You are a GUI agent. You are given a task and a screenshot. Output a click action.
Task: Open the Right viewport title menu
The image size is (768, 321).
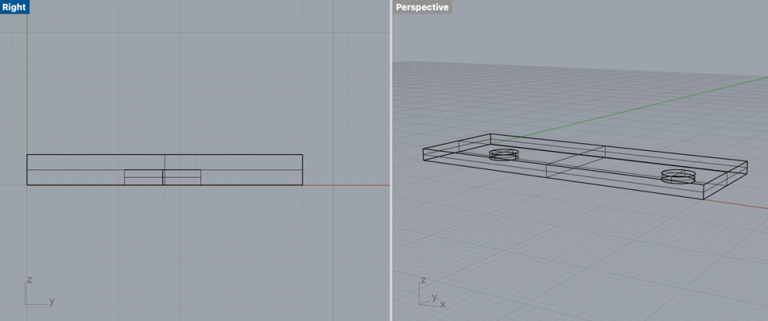pyautogui.click(x=14, y=7)
